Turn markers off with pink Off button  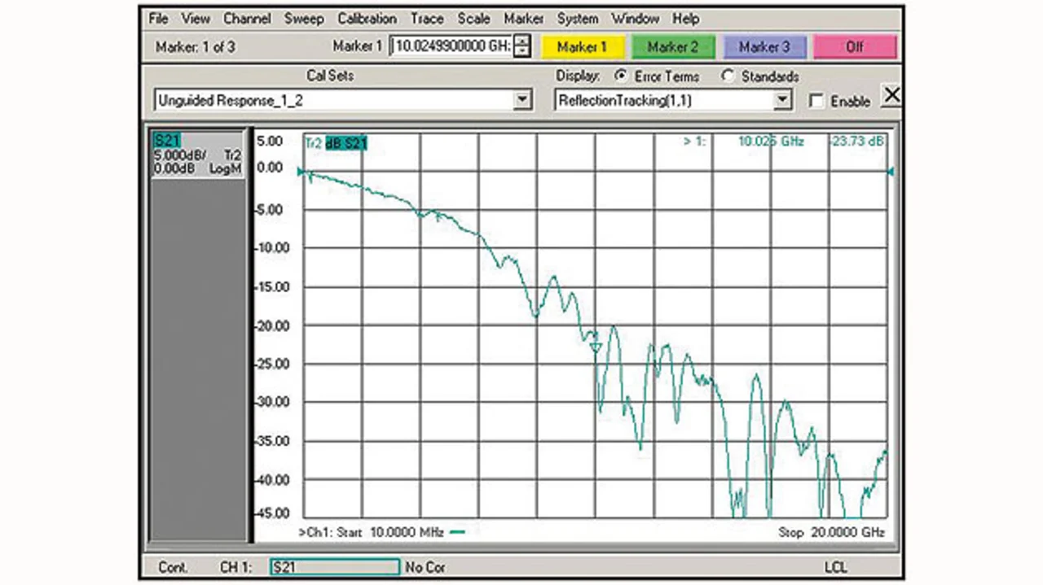point(854,47)
